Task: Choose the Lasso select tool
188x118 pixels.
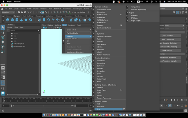Action: [3, 32]
